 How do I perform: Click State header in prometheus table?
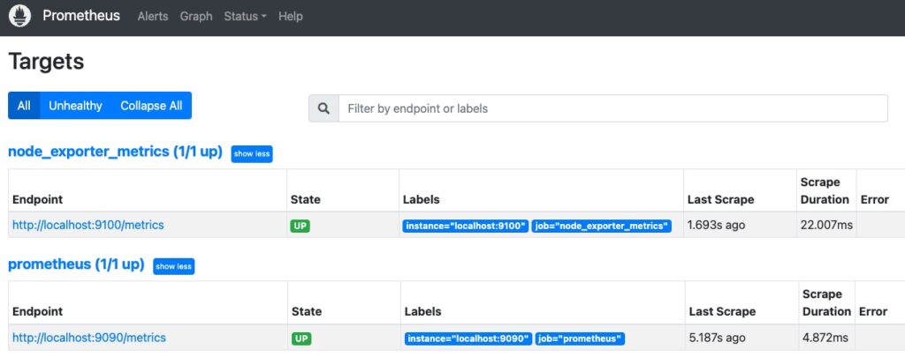307,311
